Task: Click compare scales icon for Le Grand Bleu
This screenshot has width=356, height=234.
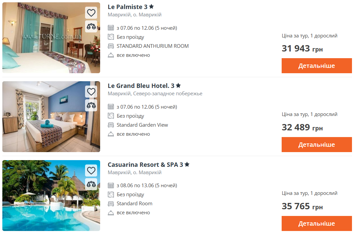Action: pos(91,105)
